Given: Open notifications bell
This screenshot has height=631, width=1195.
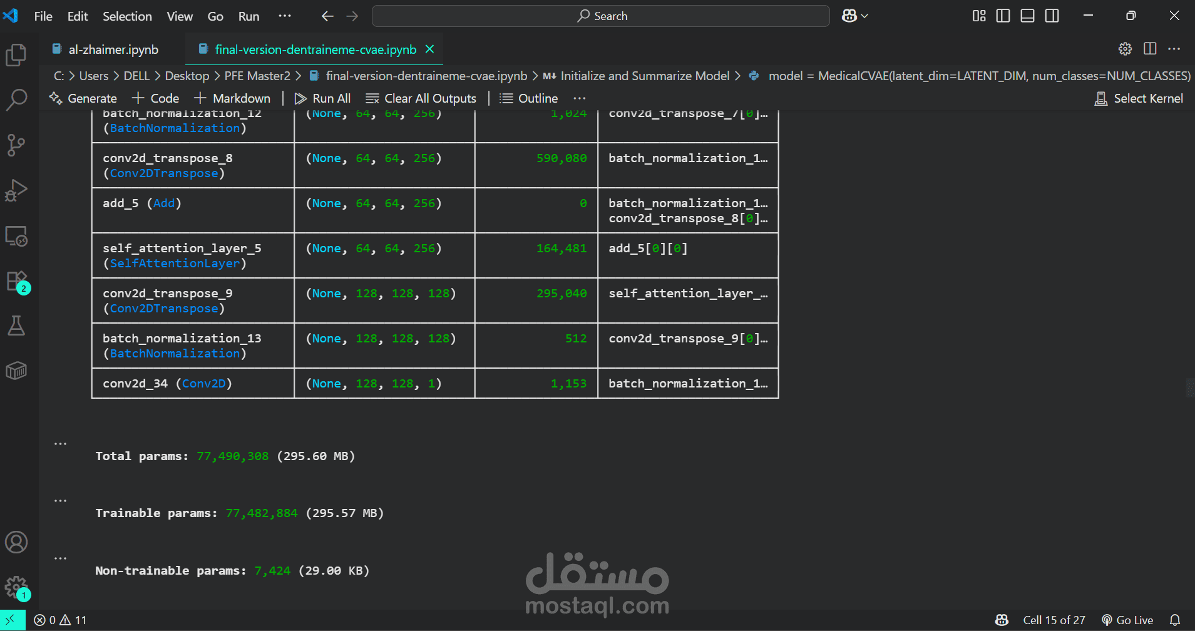Looking at the screenshot, I should (1175, 620).
